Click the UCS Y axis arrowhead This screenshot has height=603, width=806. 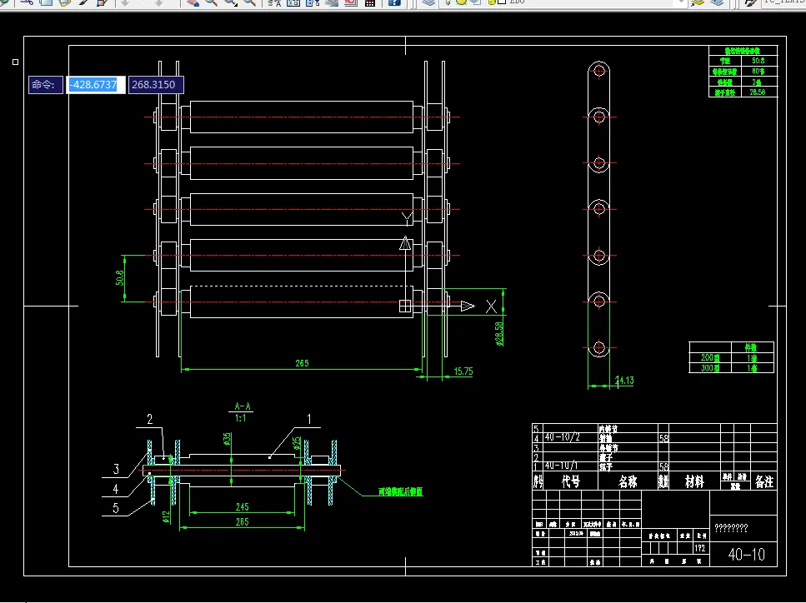pos(405,243)
